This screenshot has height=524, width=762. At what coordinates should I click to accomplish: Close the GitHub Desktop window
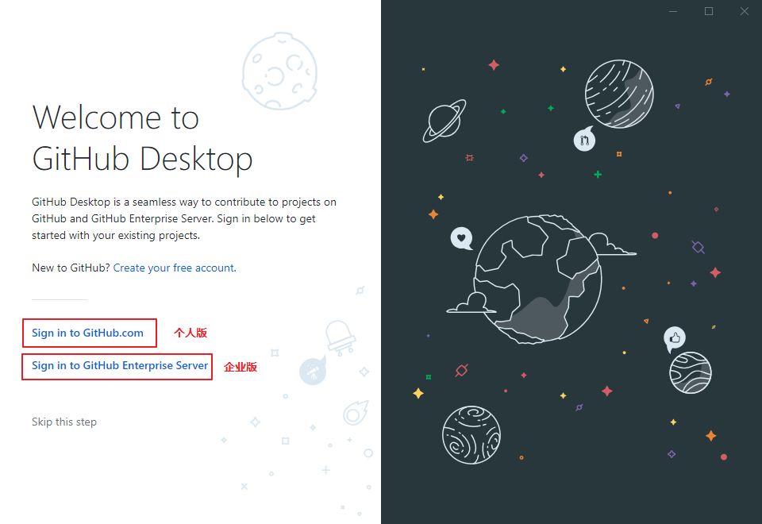[745, 11]
